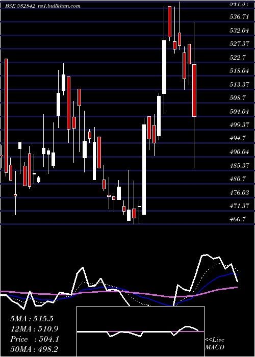Select the 504.04 price axis label
The height and width of the screenshot is (357, 255).
(239, 112)
